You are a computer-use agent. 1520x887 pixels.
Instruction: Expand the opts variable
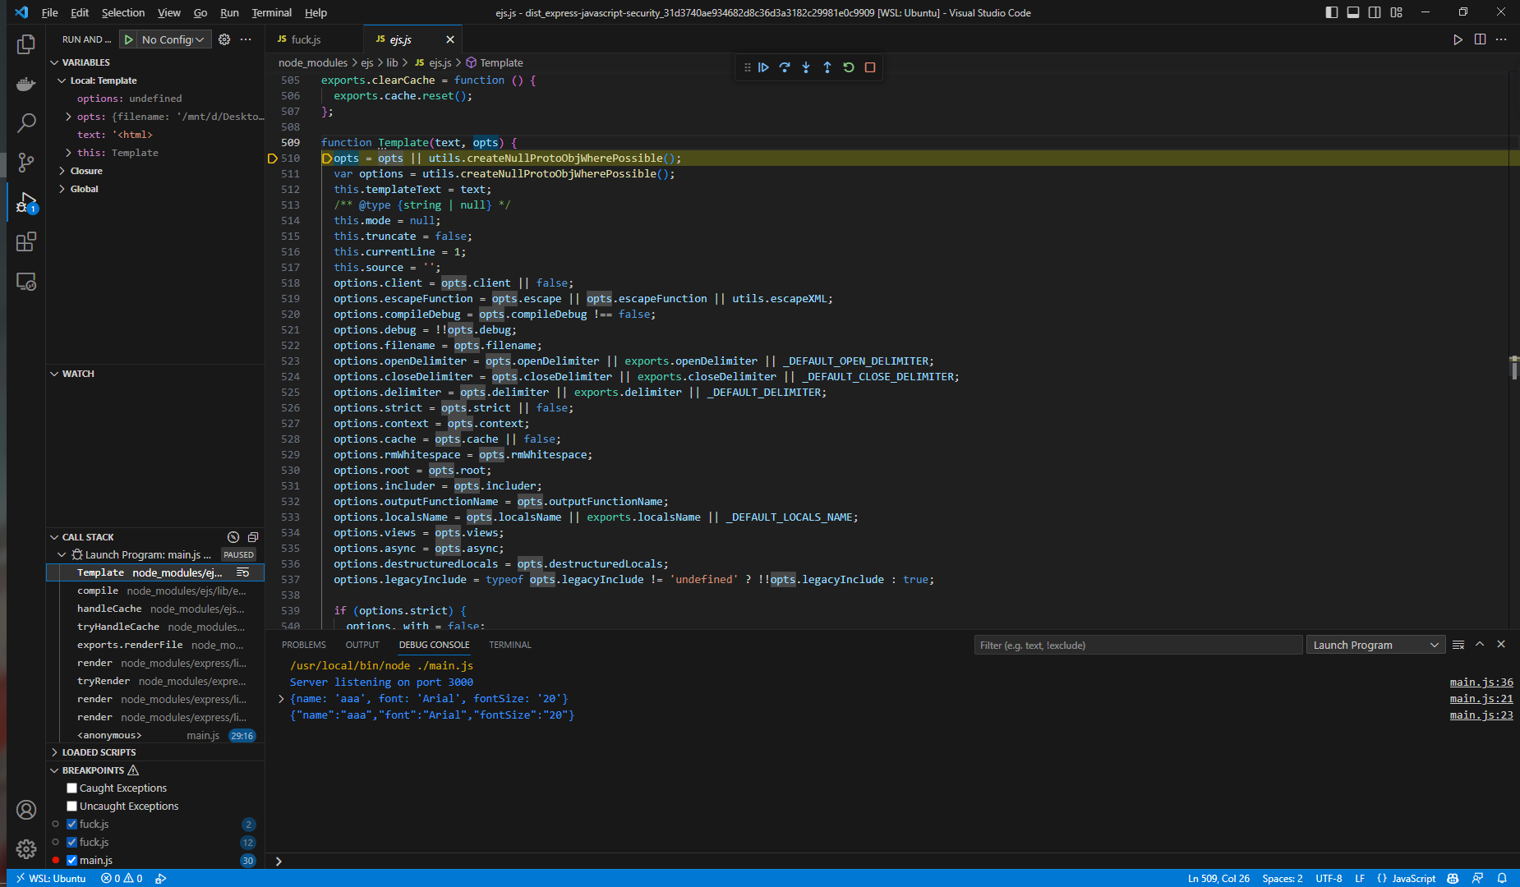pyautogui.click(x=68, y=117)
